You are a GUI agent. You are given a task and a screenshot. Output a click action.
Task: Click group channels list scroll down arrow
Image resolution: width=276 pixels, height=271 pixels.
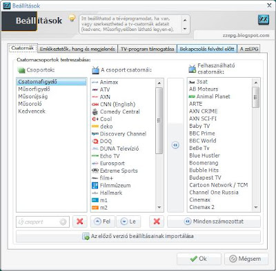[159, 207]
